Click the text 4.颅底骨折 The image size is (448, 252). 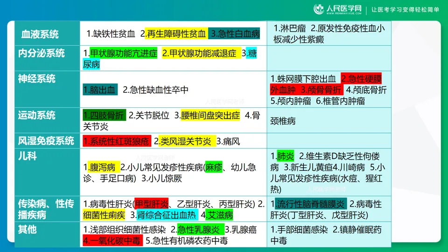coord(366,90)
